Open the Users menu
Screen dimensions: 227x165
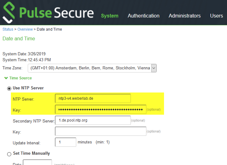coord(216,16)
